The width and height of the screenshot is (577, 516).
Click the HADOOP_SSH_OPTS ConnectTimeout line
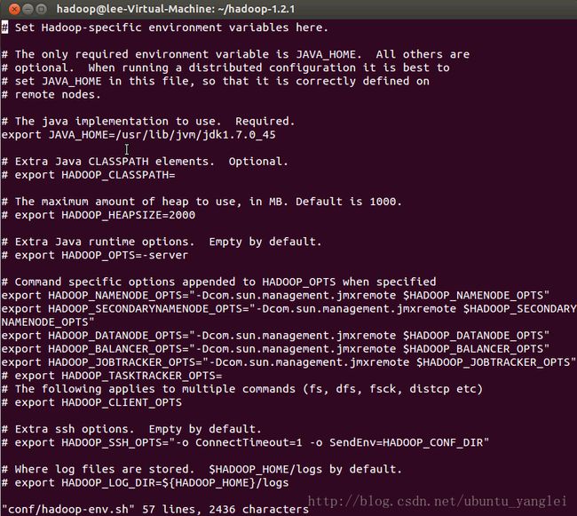tap(245, 442)
